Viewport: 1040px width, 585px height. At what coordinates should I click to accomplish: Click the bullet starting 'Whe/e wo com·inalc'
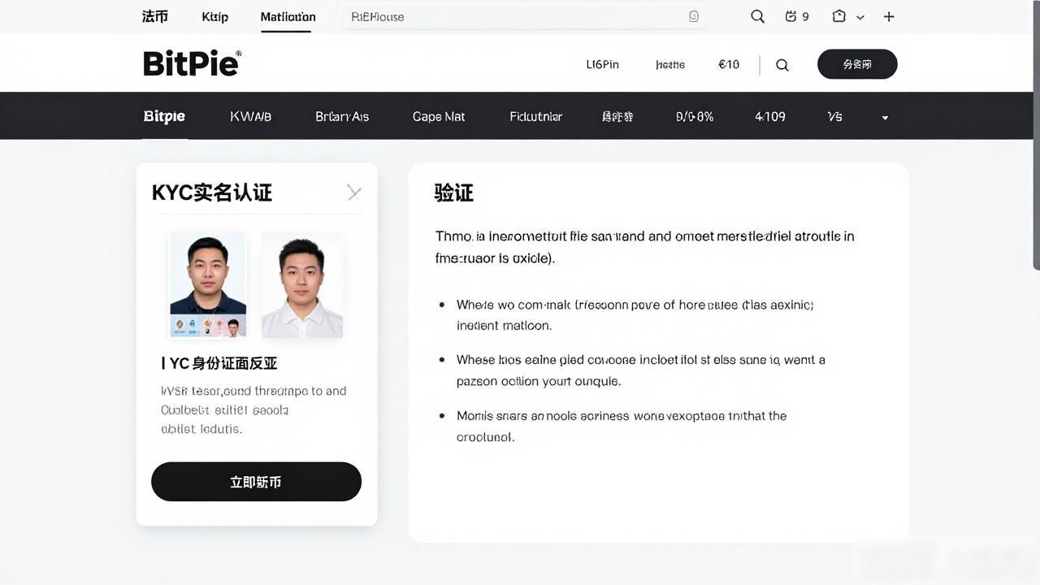click(x=635, y=314)
